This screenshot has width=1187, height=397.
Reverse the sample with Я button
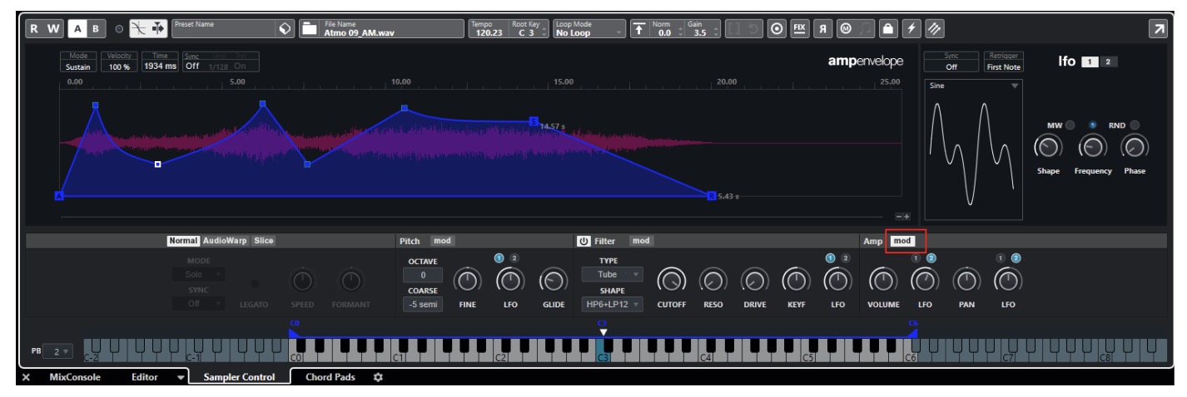click(822, 28)
